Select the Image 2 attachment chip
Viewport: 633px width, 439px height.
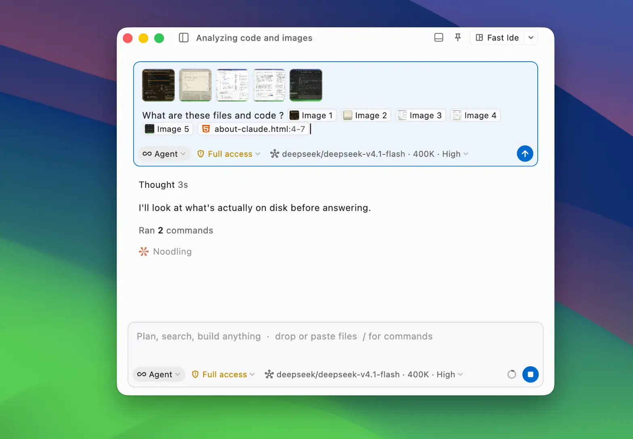pyautogui.click(x=365, y=115)
